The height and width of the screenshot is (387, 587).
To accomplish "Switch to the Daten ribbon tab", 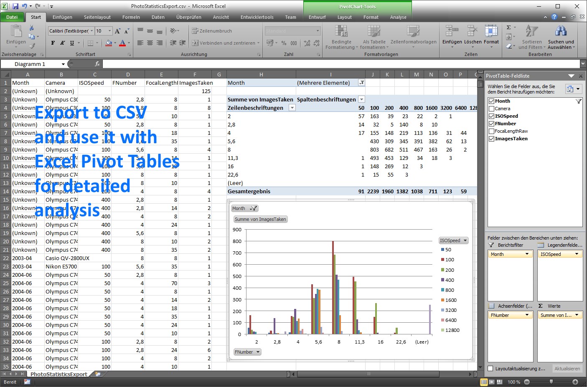I will coord(158,17).
